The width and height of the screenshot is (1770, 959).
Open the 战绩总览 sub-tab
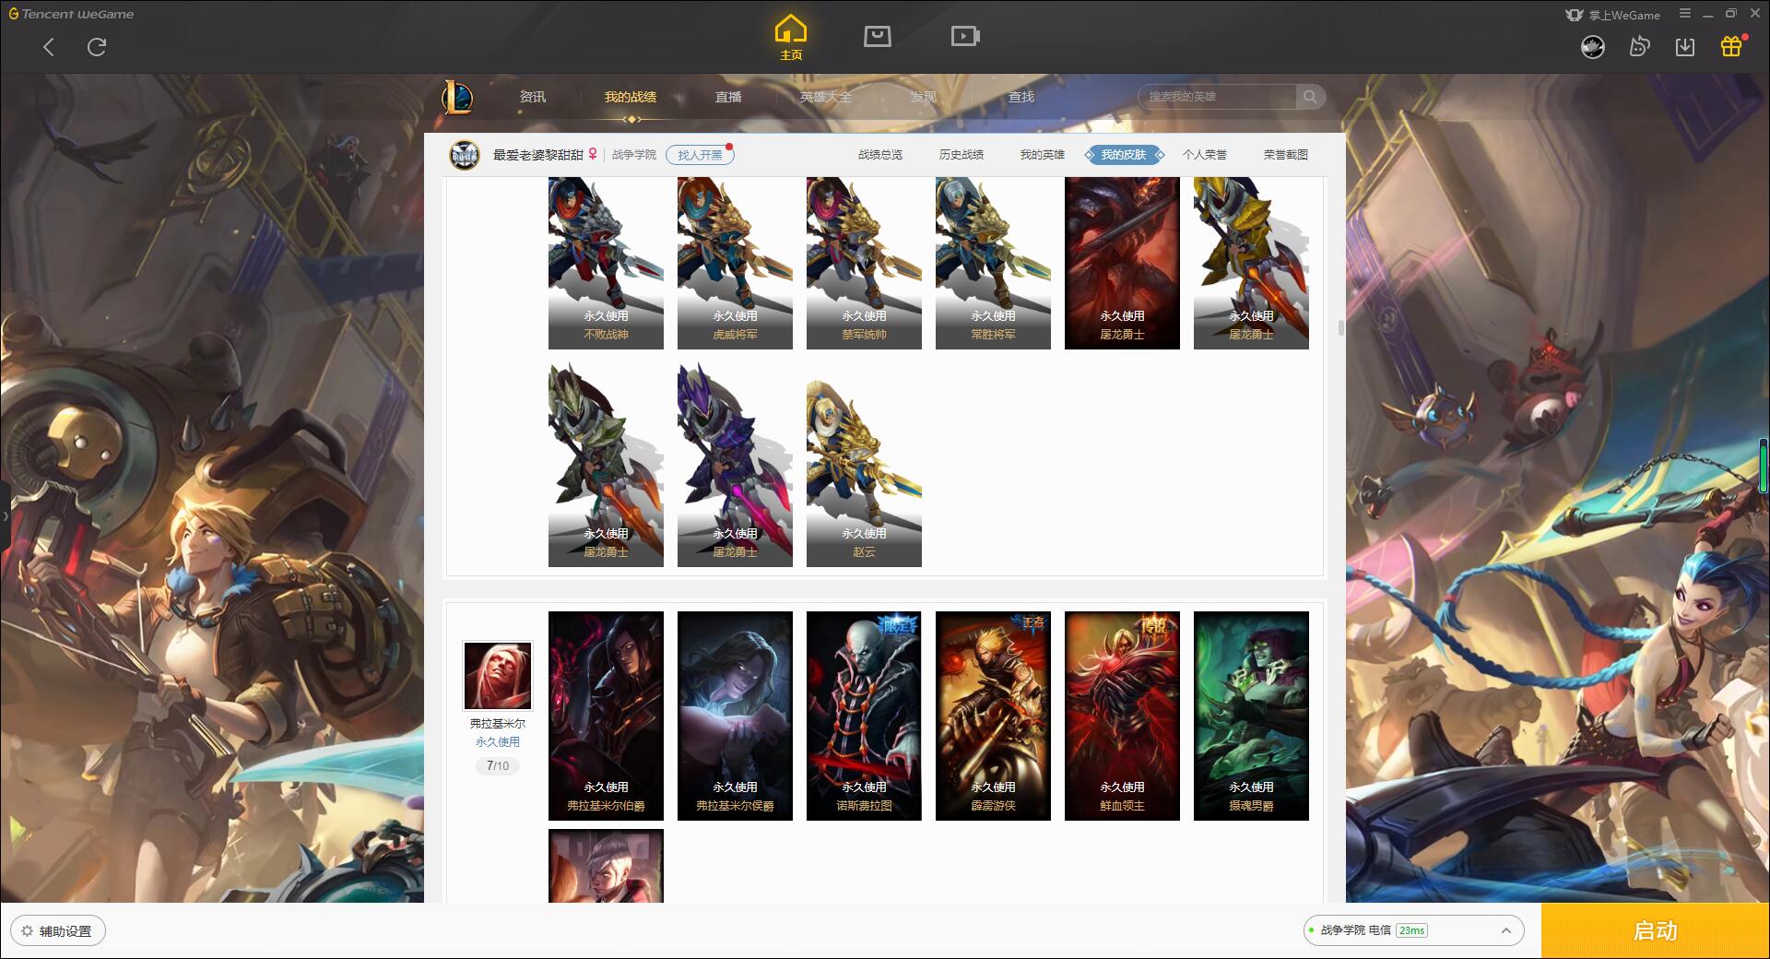(x=880, y=155)
